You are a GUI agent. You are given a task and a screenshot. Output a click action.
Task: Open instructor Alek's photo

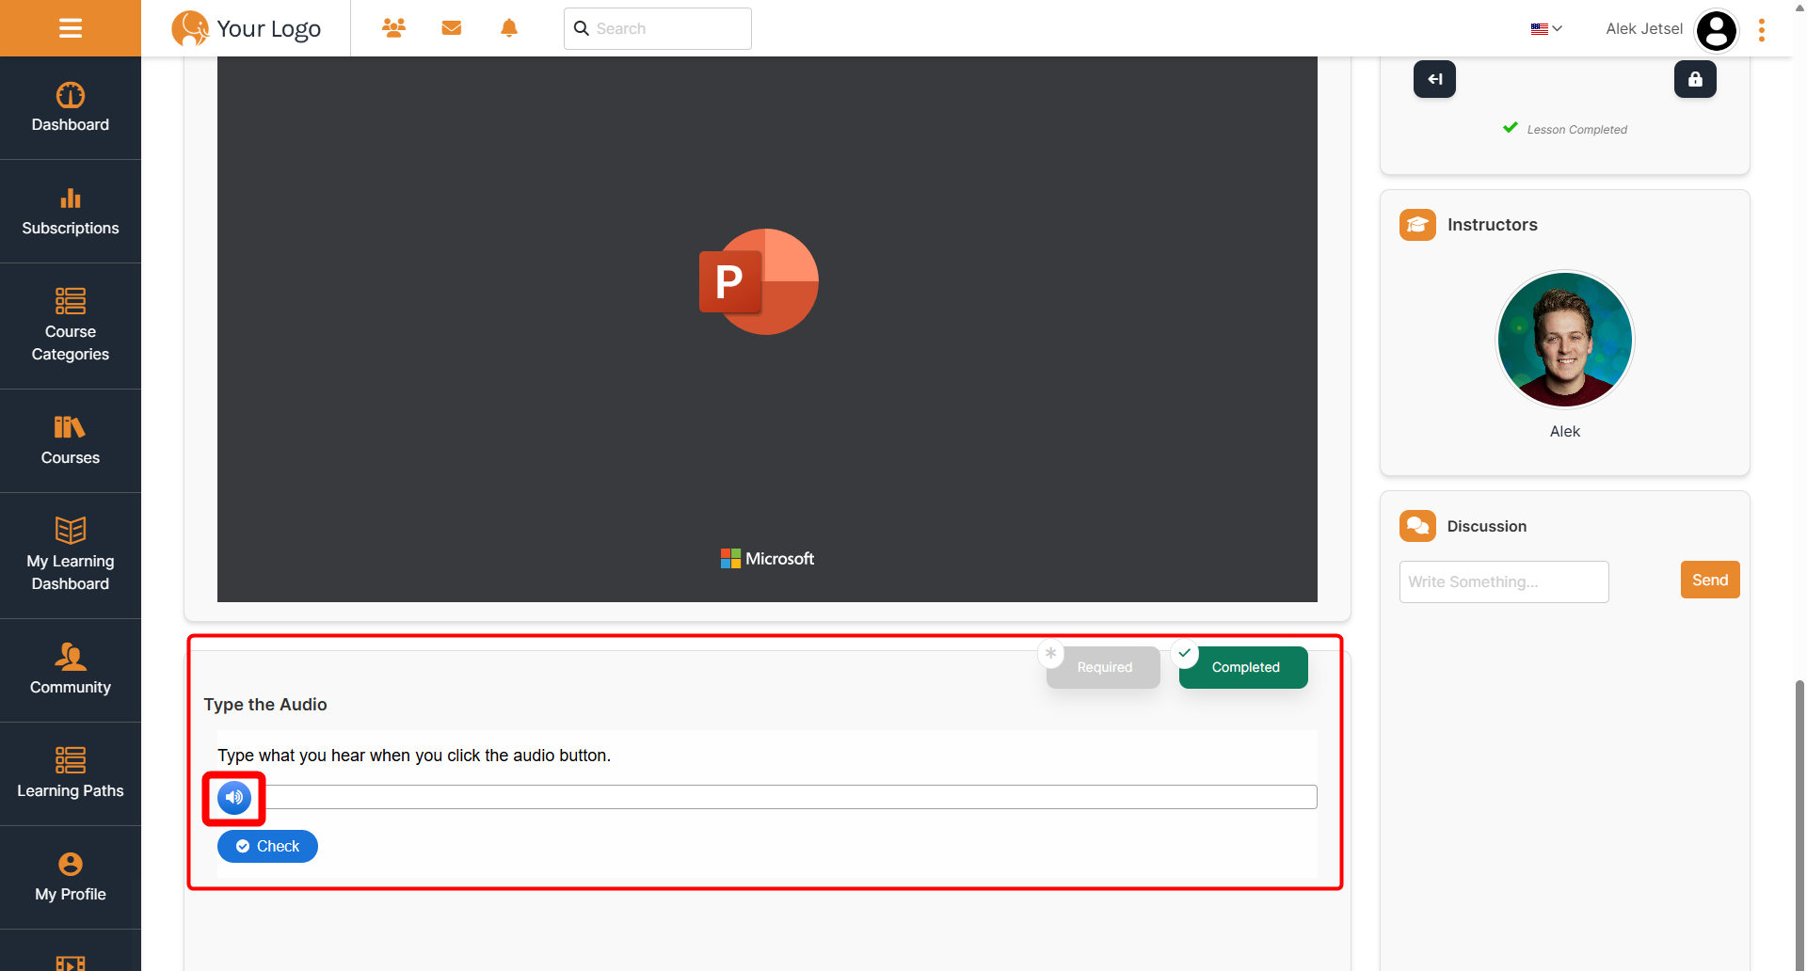[1565, 340]
